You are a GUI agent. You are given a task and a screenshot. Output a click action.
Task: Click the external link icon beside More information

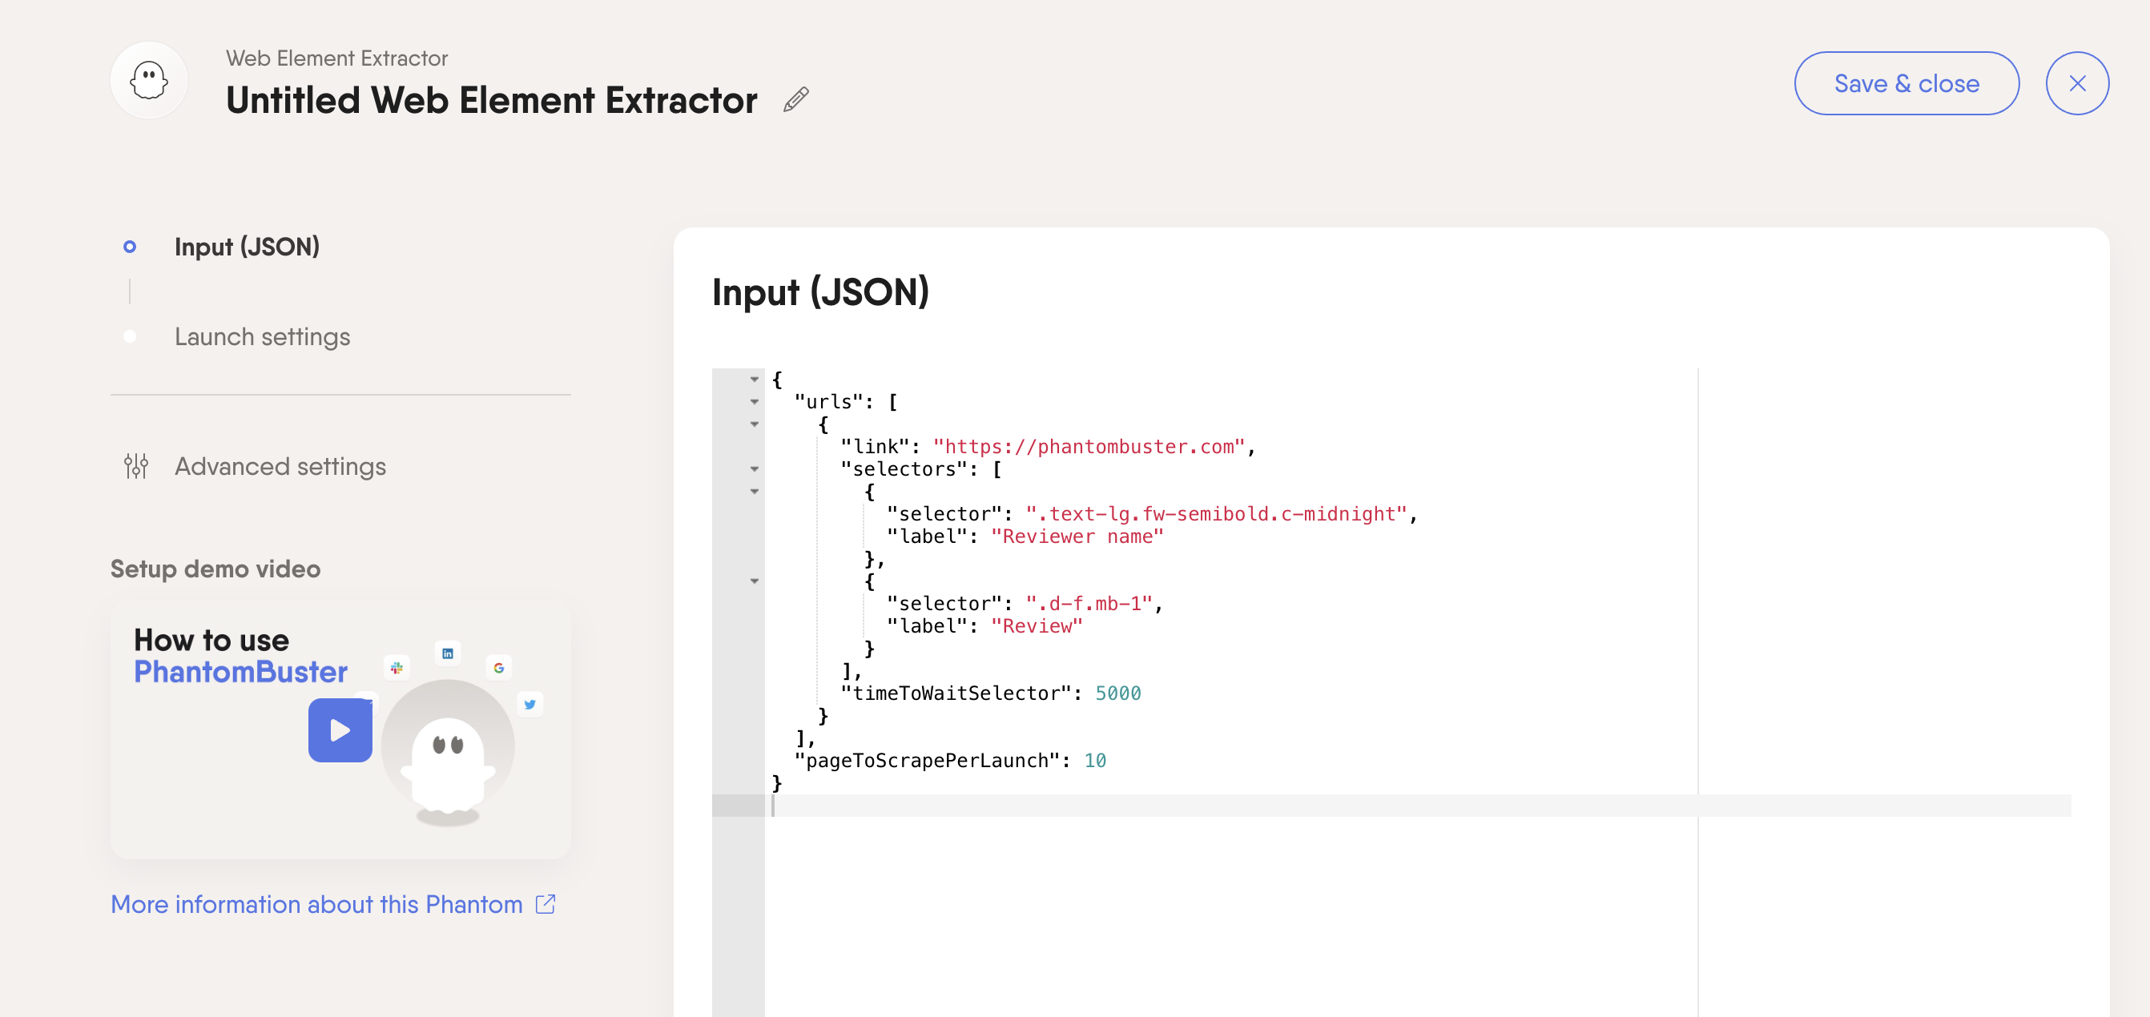click(x=545, y=904)
